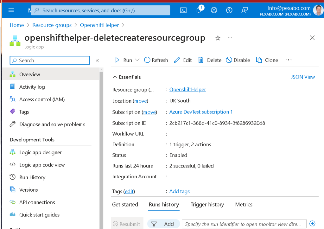Clone the logic app
Image resolution: width=324 pixels, height=229 pixels.
pyautogui.click(x=267, y=60)
